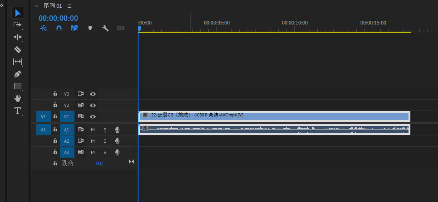Toggle lock on the V3 track

coord(55,94)
